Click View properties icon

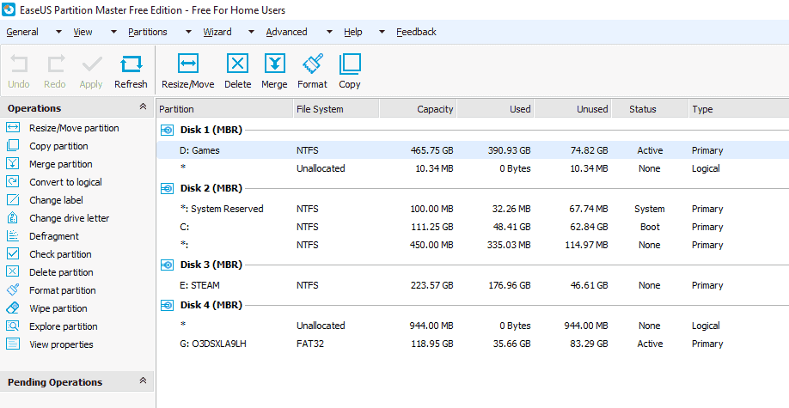pos(13,344)
